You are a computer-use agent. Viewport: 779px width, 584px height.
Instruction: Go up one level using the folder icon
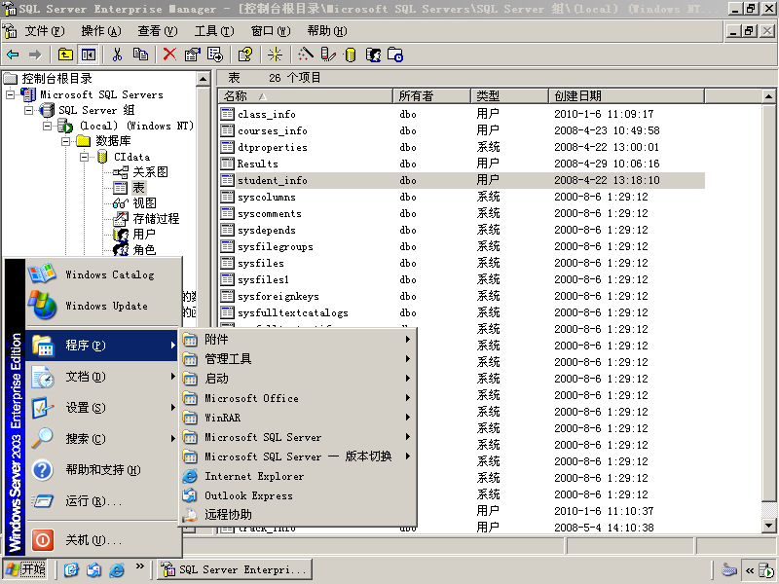[x=65, y=55]
